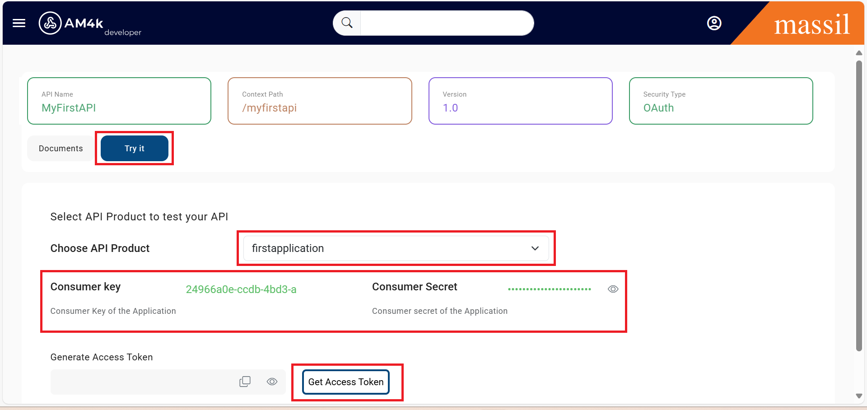Show the generated access token
This screenshot has height=410, width=867.
(272, 382)
